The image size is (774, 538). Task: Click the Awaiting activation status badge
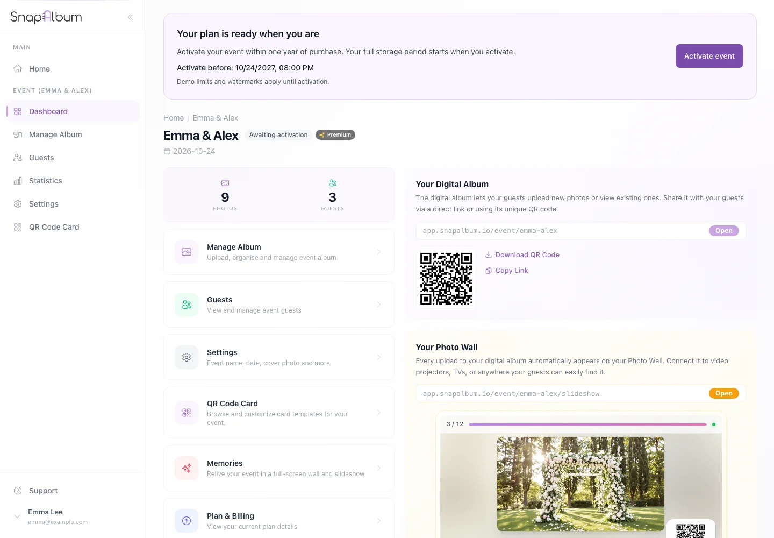pos(278,135)
